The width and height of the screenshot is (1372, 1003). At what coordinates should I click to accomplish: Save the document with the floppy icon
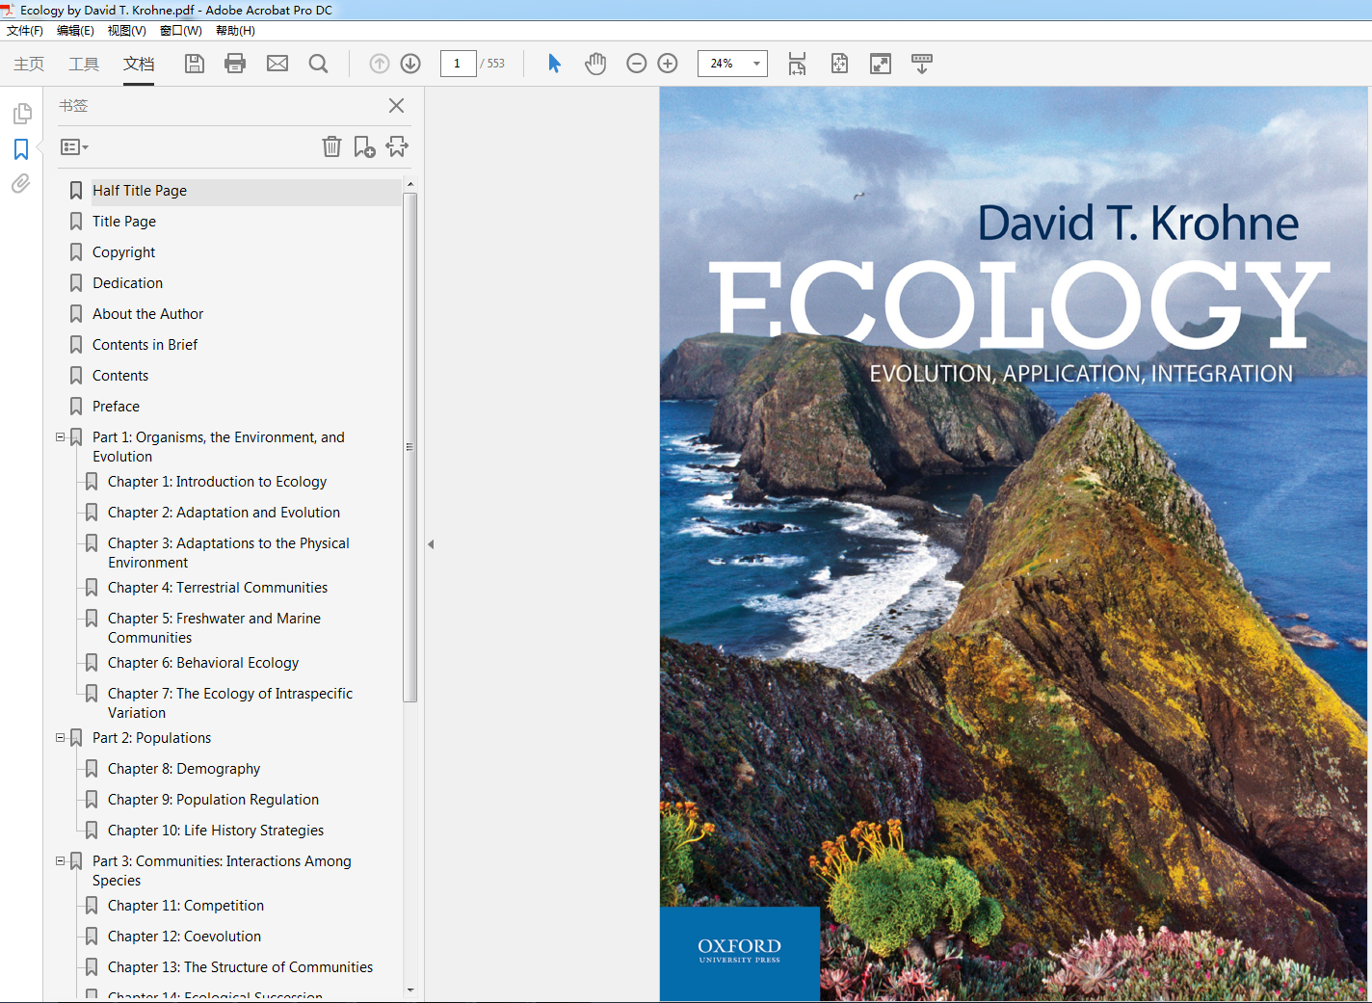[x=195, y=64]
